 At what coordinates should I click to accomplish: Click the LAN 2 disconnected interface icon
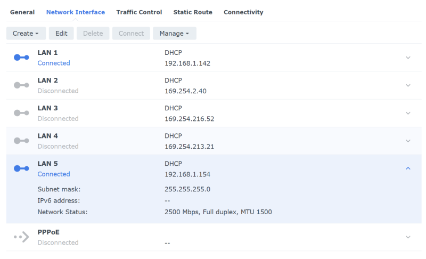(21, 85)
